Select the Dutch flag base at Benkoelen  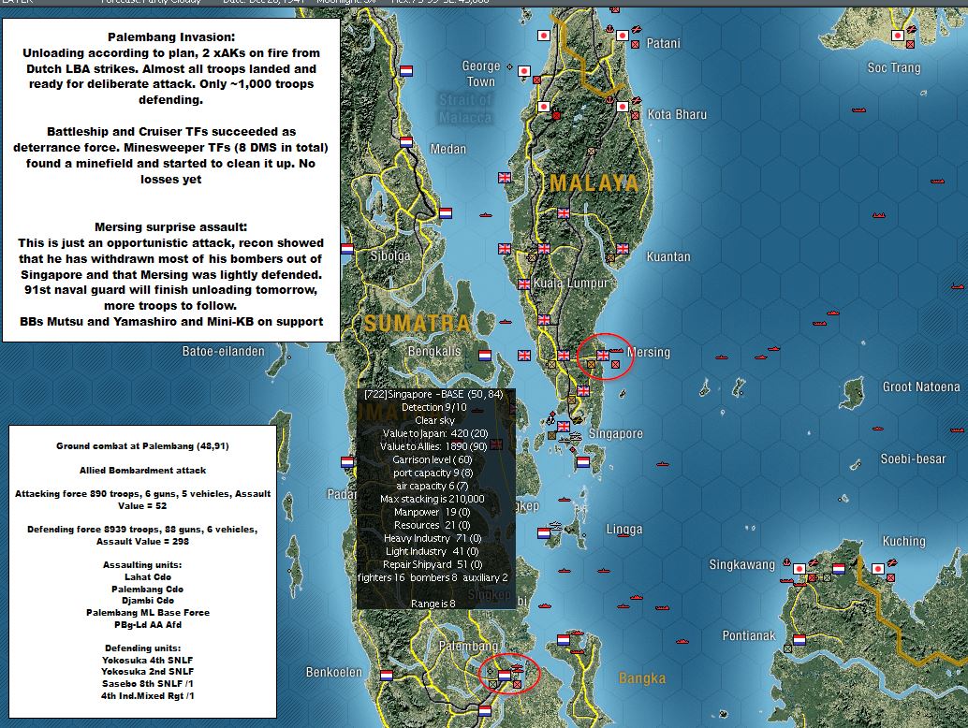click(x=387, y=676)
